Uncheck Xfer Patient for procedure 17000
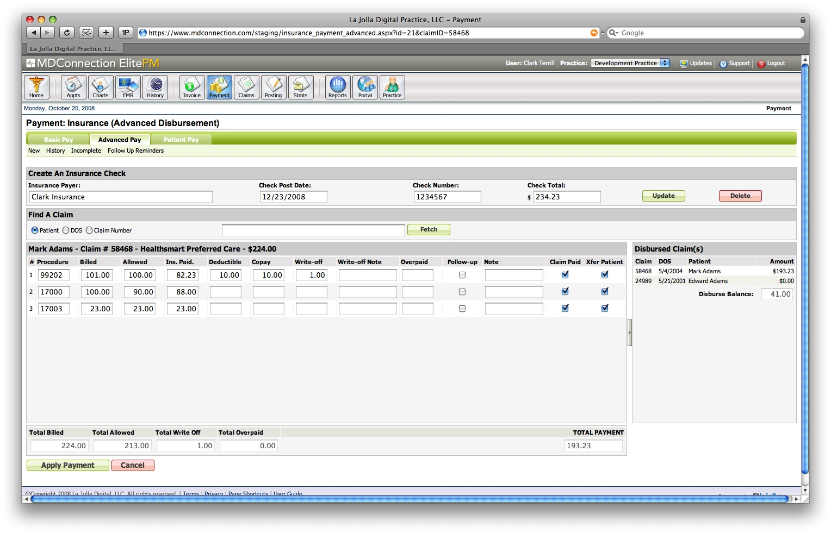Image resolution: width=831 pixels, height=533 pixels. (x=605, y=291)
